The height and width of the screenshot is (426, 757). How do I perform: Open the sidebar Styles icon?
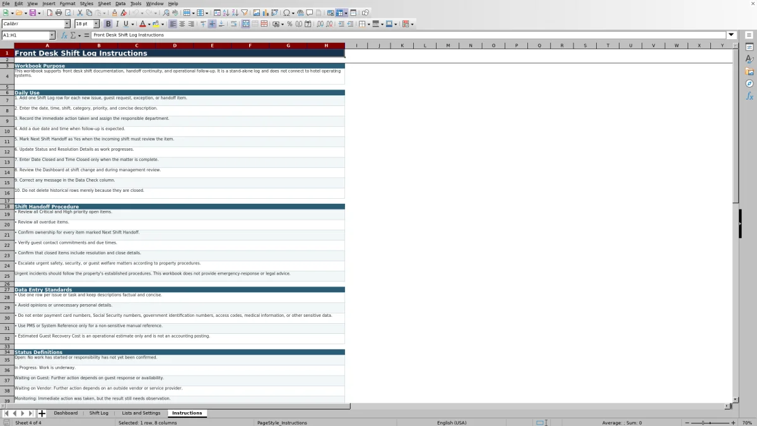point(749,59)
